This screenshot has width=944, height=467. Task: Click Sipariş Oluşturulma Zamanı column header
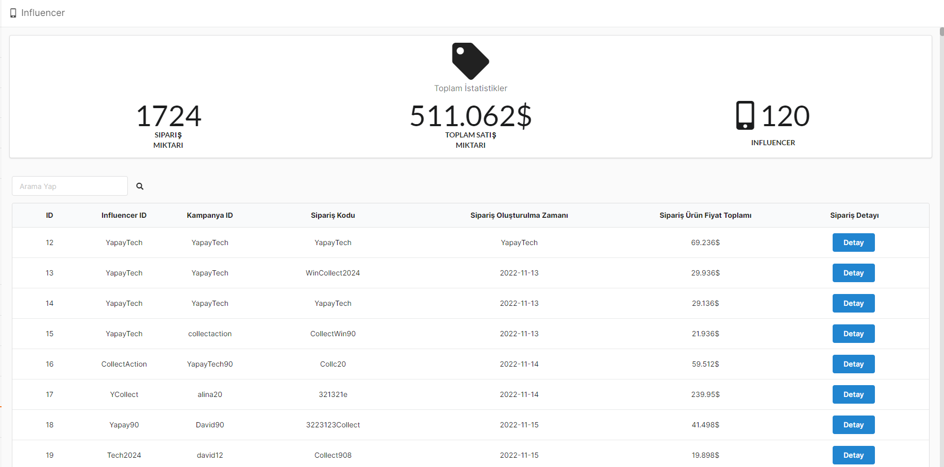(519, 215)
